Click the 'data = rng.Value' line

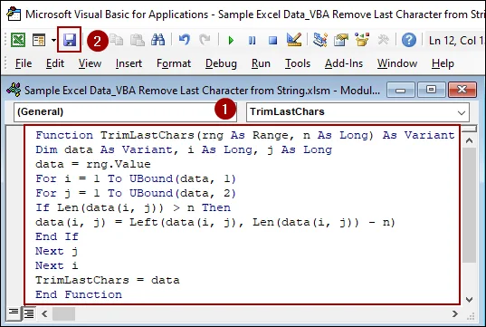93,164
